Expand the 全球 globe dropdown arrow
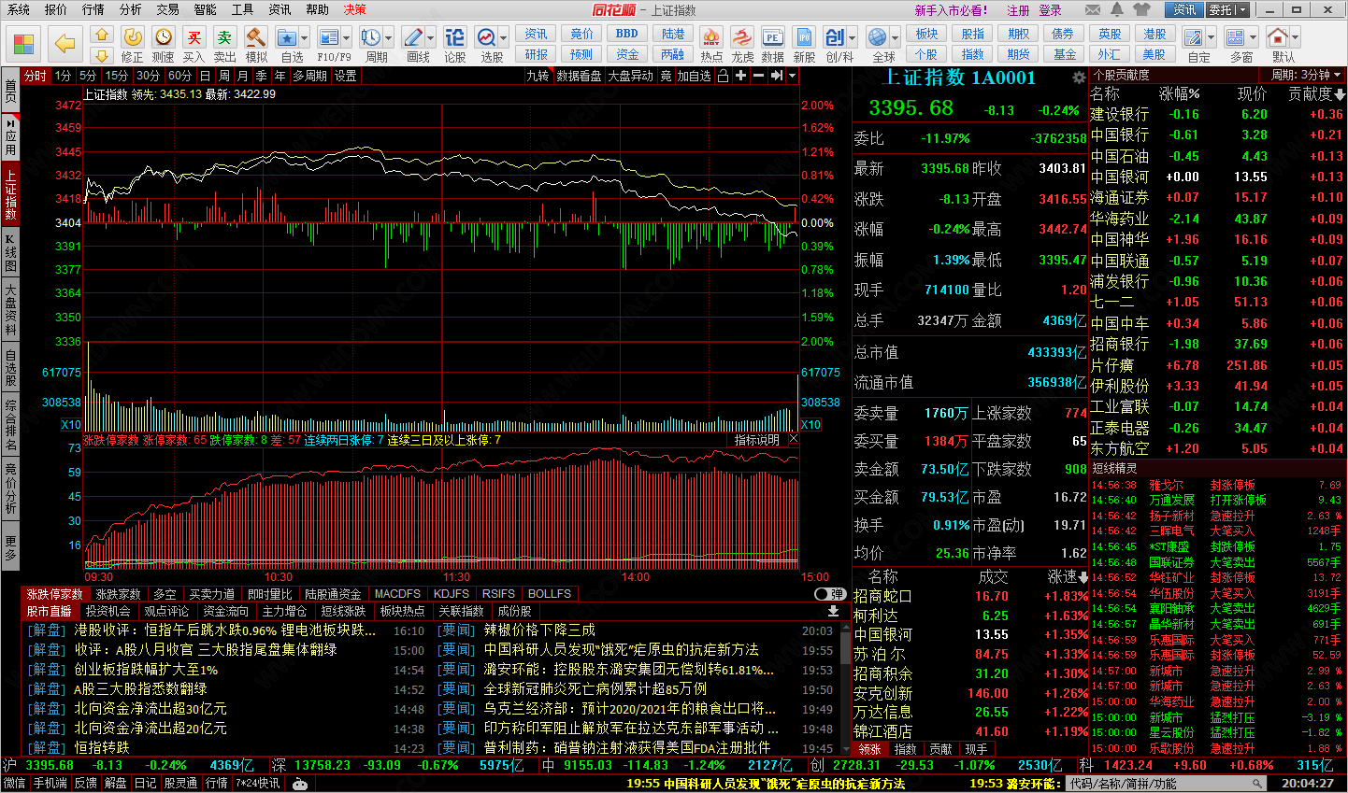This screenshot has width=1348, height=793. click(x=895, y=37)
